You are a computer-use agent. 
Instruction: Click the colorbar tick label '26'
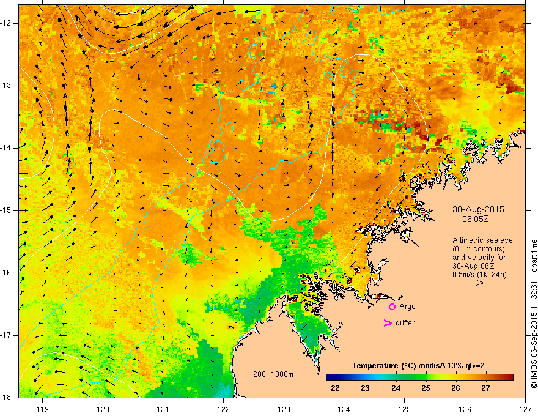(x=455, y=388)
